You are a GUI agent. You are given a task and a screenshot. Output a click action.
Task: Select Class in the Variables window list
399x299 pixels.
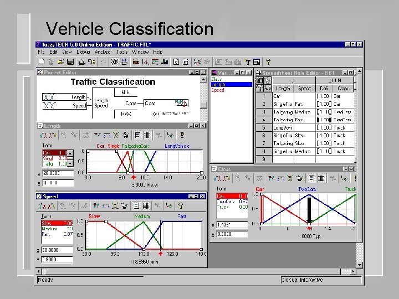pyautogui.click(x=217, y=79)
